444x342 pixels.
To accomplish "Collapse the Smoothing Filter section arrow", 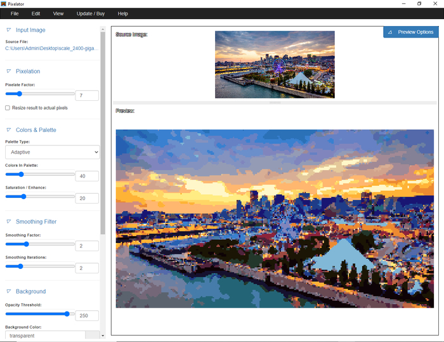I will tap(9, 221).
